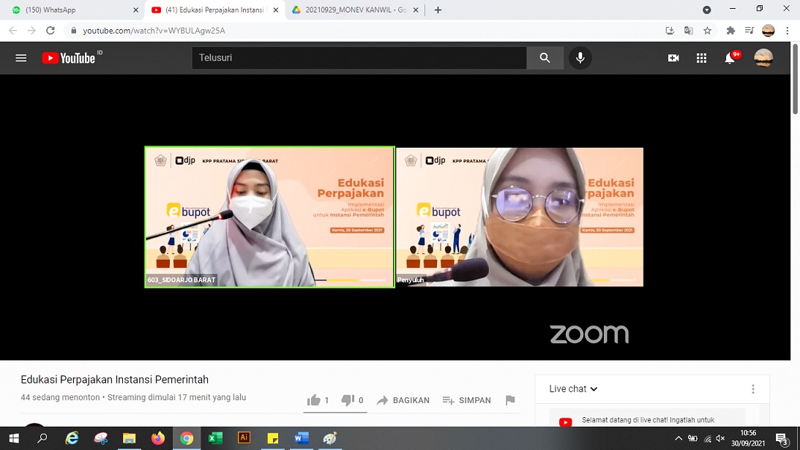Open the account avatar menu
Image resolution: width=800 pixels, height=450 pixels.
click(x=763, y=58)
